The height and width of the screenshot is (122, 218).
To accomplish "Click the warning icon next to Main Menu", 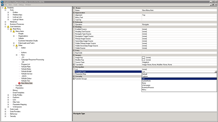I will (x=11, y=29).
